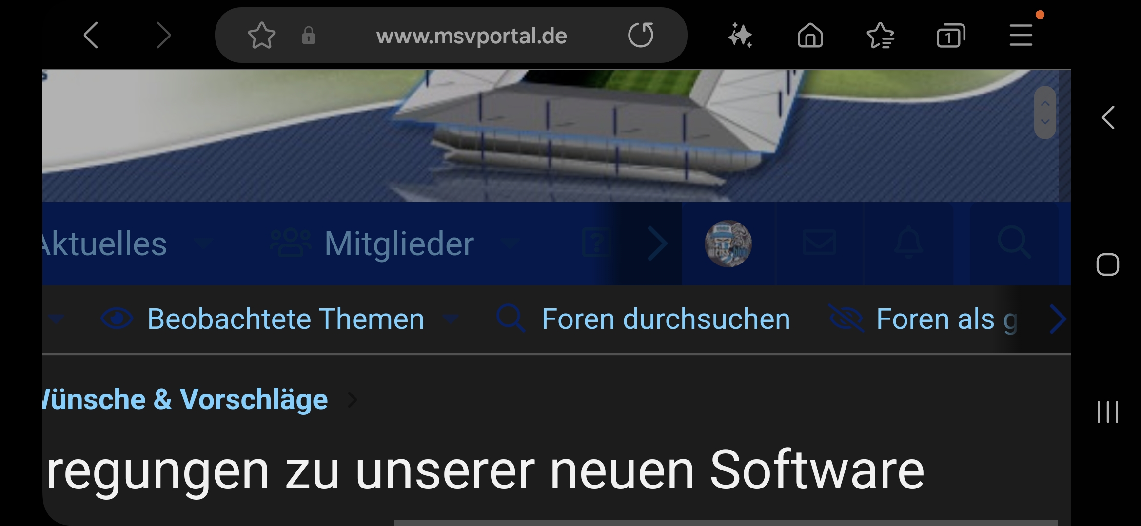
Task: Open the AI sparkle assistant icon
Action: [740, 36]
